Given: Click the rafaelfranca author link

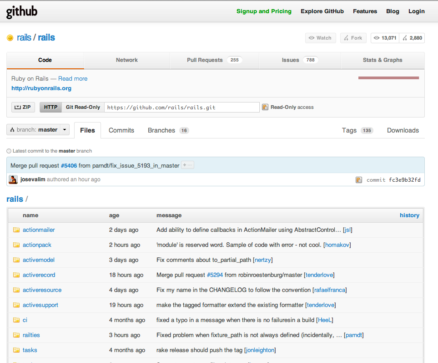Looking at the screenshot, I should (330, 290).
